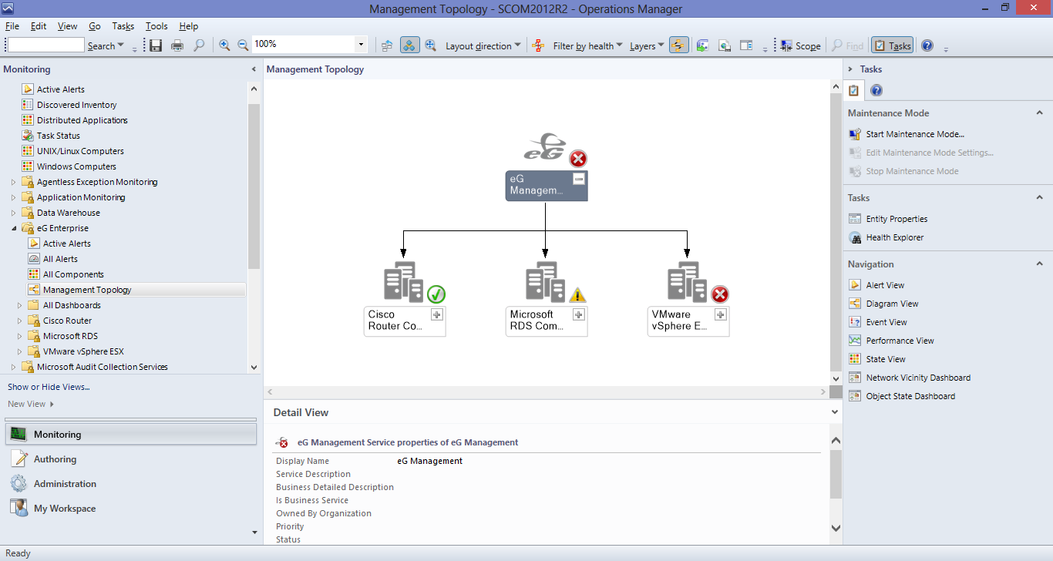Open the View menu
1053x561 pixels.
(x=68, y=26)
